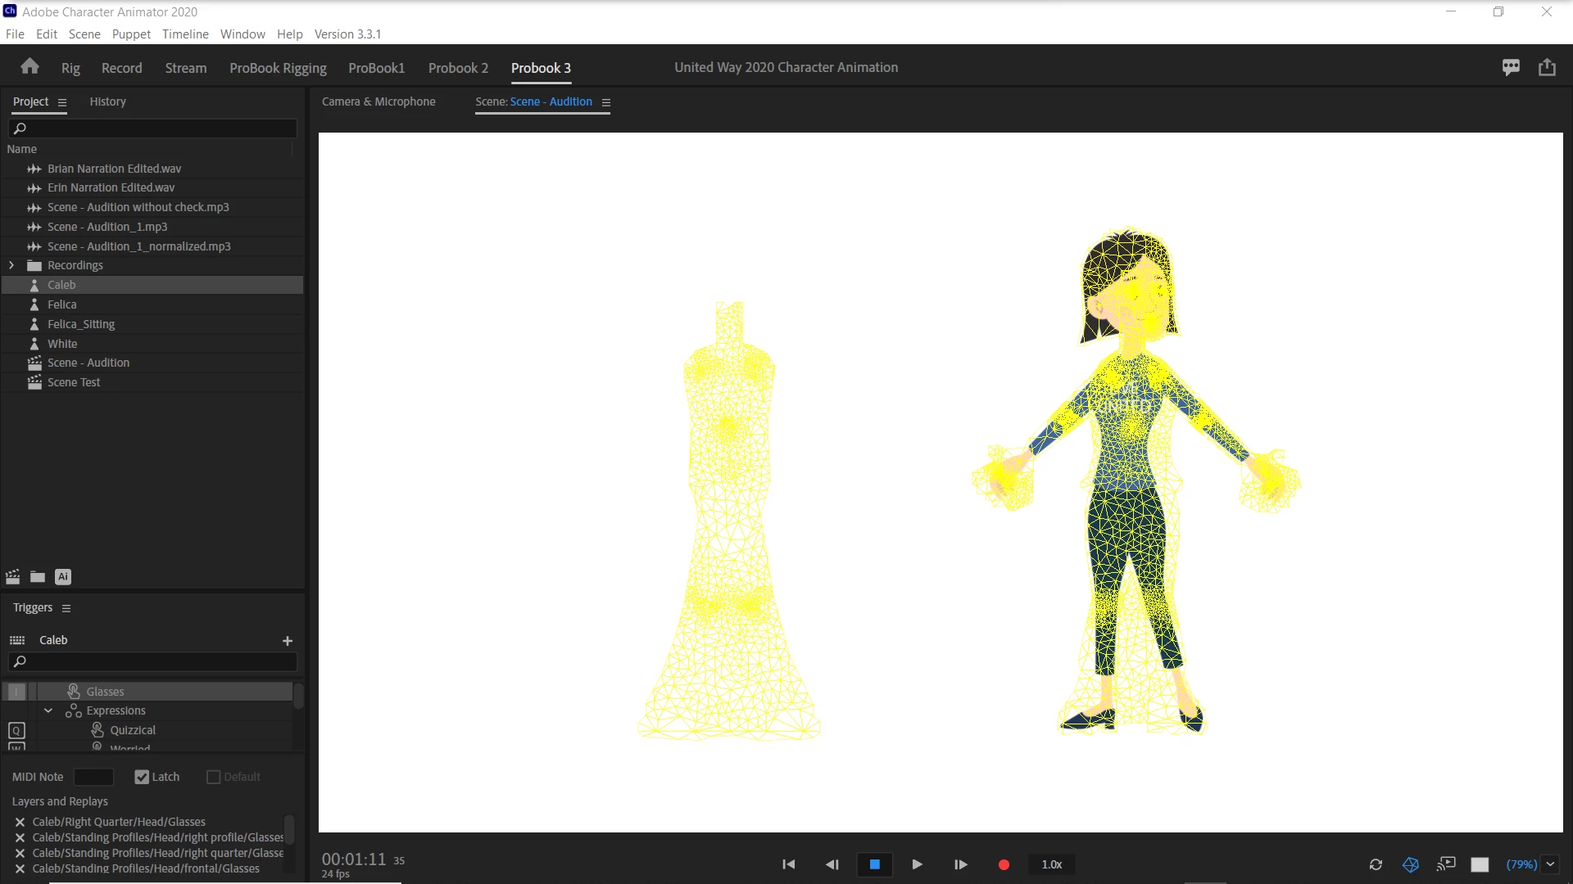
Task: Uncheck the Latch checkbox
Action: [x=142, y=777]
